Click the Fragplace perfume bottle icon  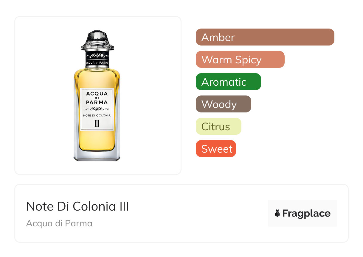click(x=277, y=213)
